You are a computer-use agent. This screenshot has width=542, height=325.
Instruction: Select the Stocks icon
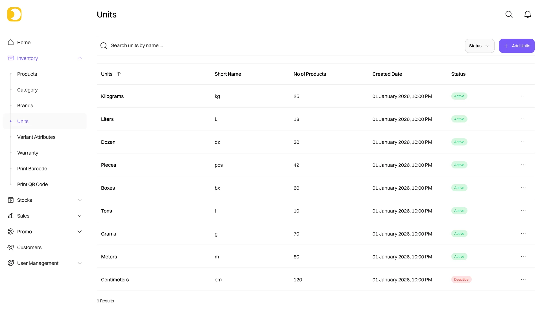coord(11,200)
